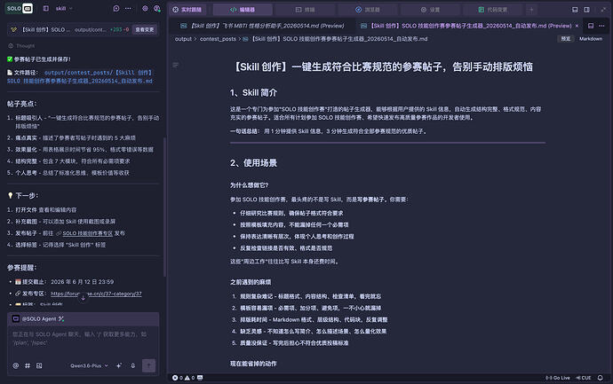Click the heading 2、使用场景

[x=253, y=162]
